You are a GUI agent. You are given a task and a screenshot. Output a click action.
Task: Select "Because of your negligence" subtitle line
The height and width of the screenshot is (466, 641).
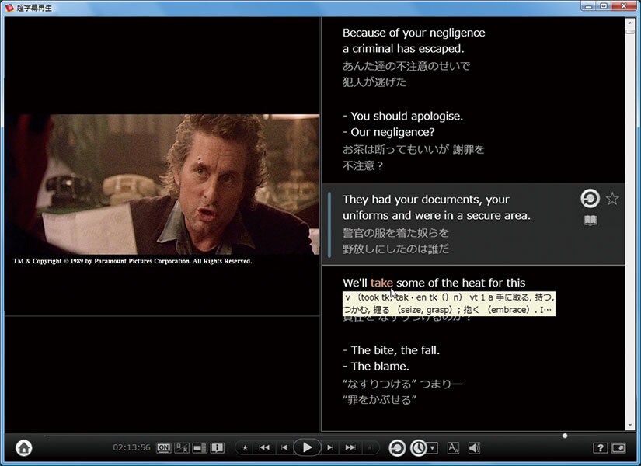(x=413, y=33)
